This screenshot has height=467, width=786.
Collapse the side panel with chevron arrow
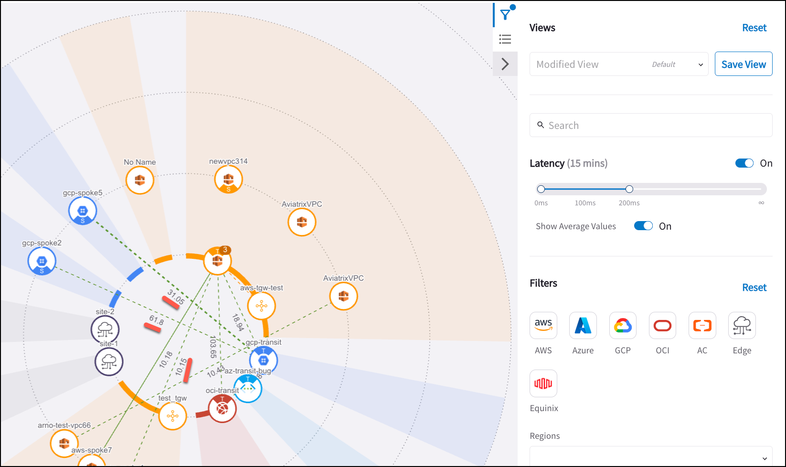(505, 64)
